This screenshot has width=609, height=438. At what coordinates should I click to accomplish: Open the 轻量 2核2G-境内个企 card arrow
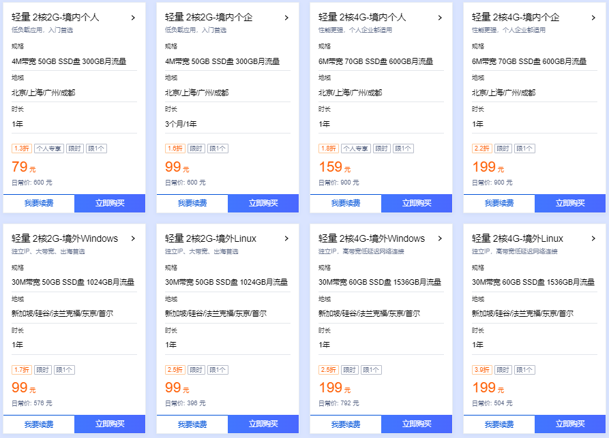286,18
